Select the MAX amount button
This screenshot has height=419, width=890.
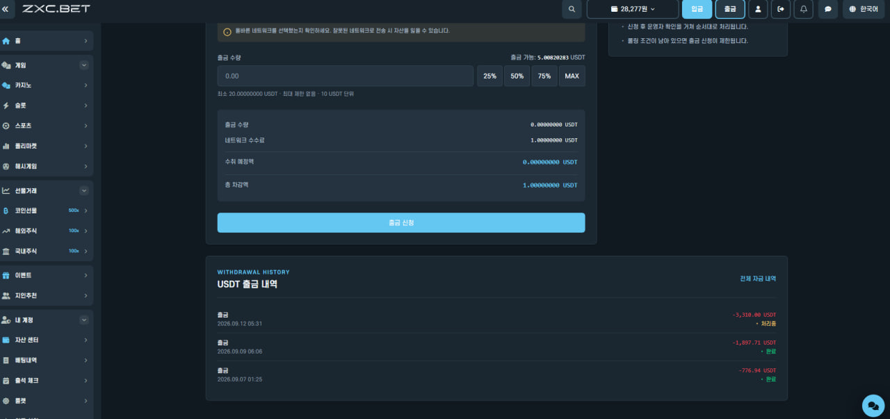coord(572,76)
